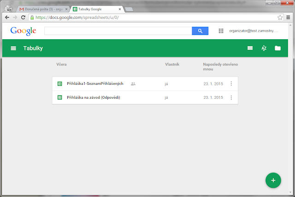The image size is (295, 197).
Task: Reload the current page
Action: click(23, 18)
